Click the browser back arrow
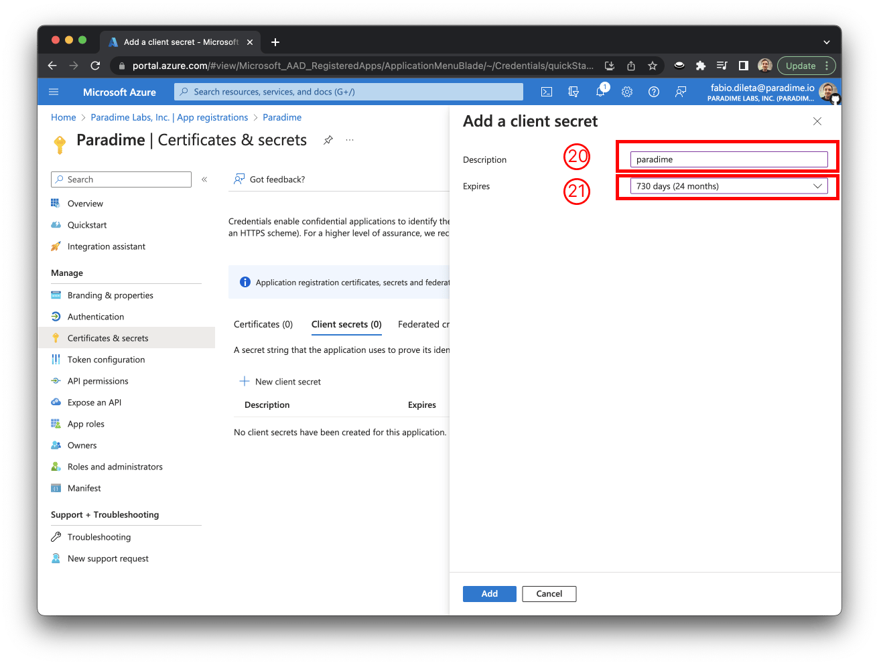The image size is (879, 665). (52, 66)
